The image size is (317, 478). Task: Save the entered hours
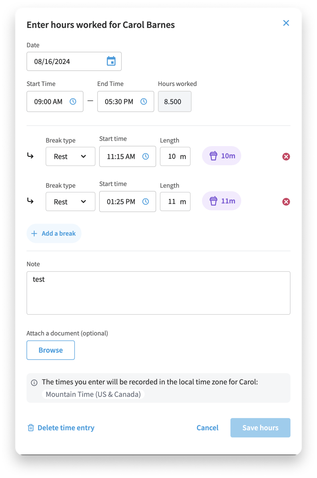[x=260, y=428]
